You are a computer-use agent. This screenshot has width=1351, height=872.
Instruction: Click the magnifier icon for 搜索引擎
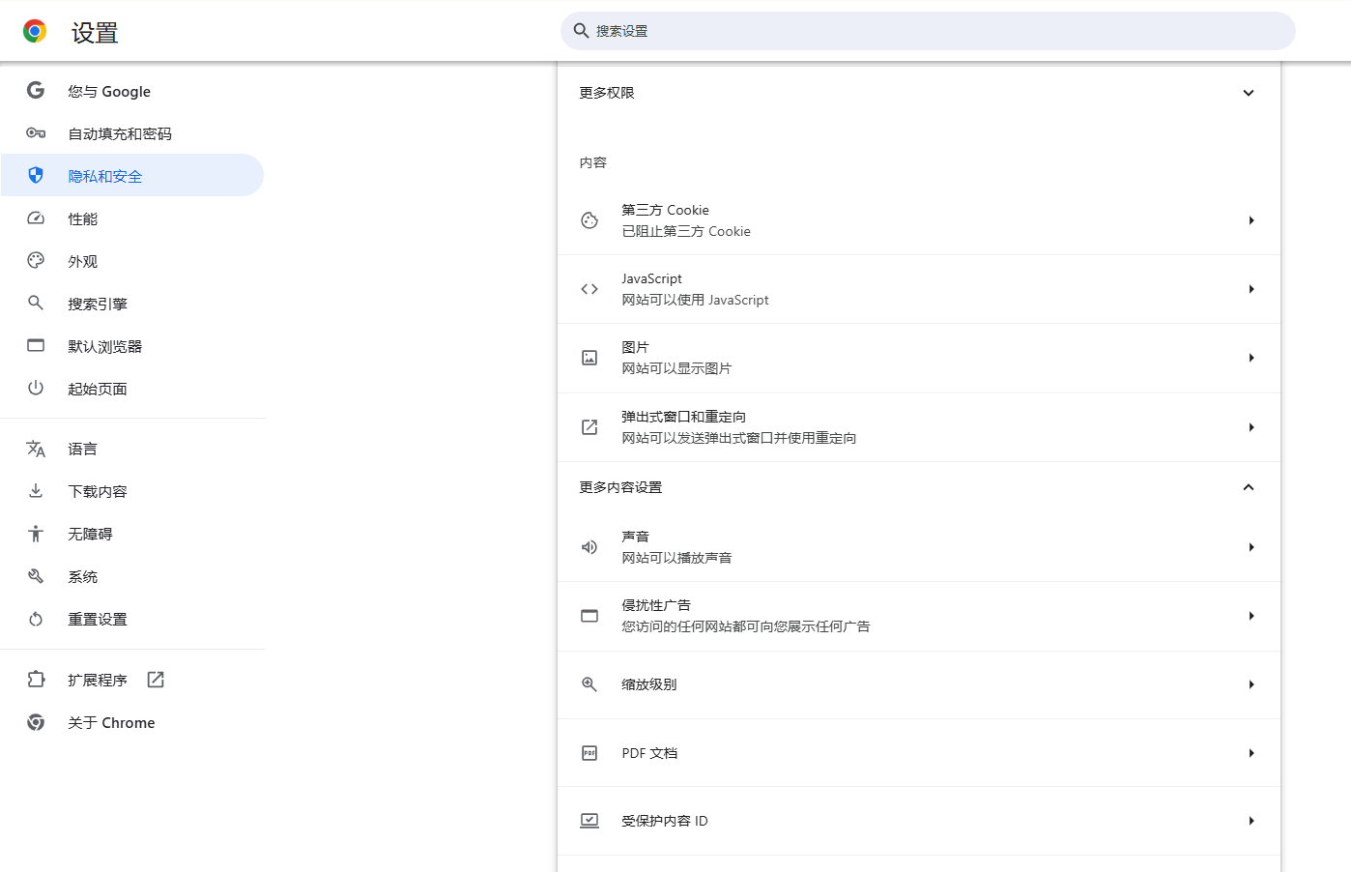point(36,303)
